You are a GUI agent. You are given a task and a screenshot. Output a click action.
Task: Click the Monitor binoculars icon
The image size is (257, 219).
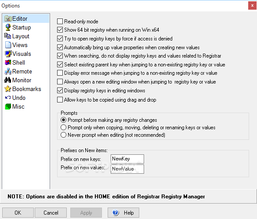coord(8,80)
